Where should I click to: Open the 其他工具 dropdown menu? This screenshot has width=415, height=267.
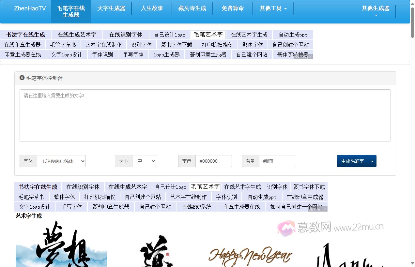[273, 8]
